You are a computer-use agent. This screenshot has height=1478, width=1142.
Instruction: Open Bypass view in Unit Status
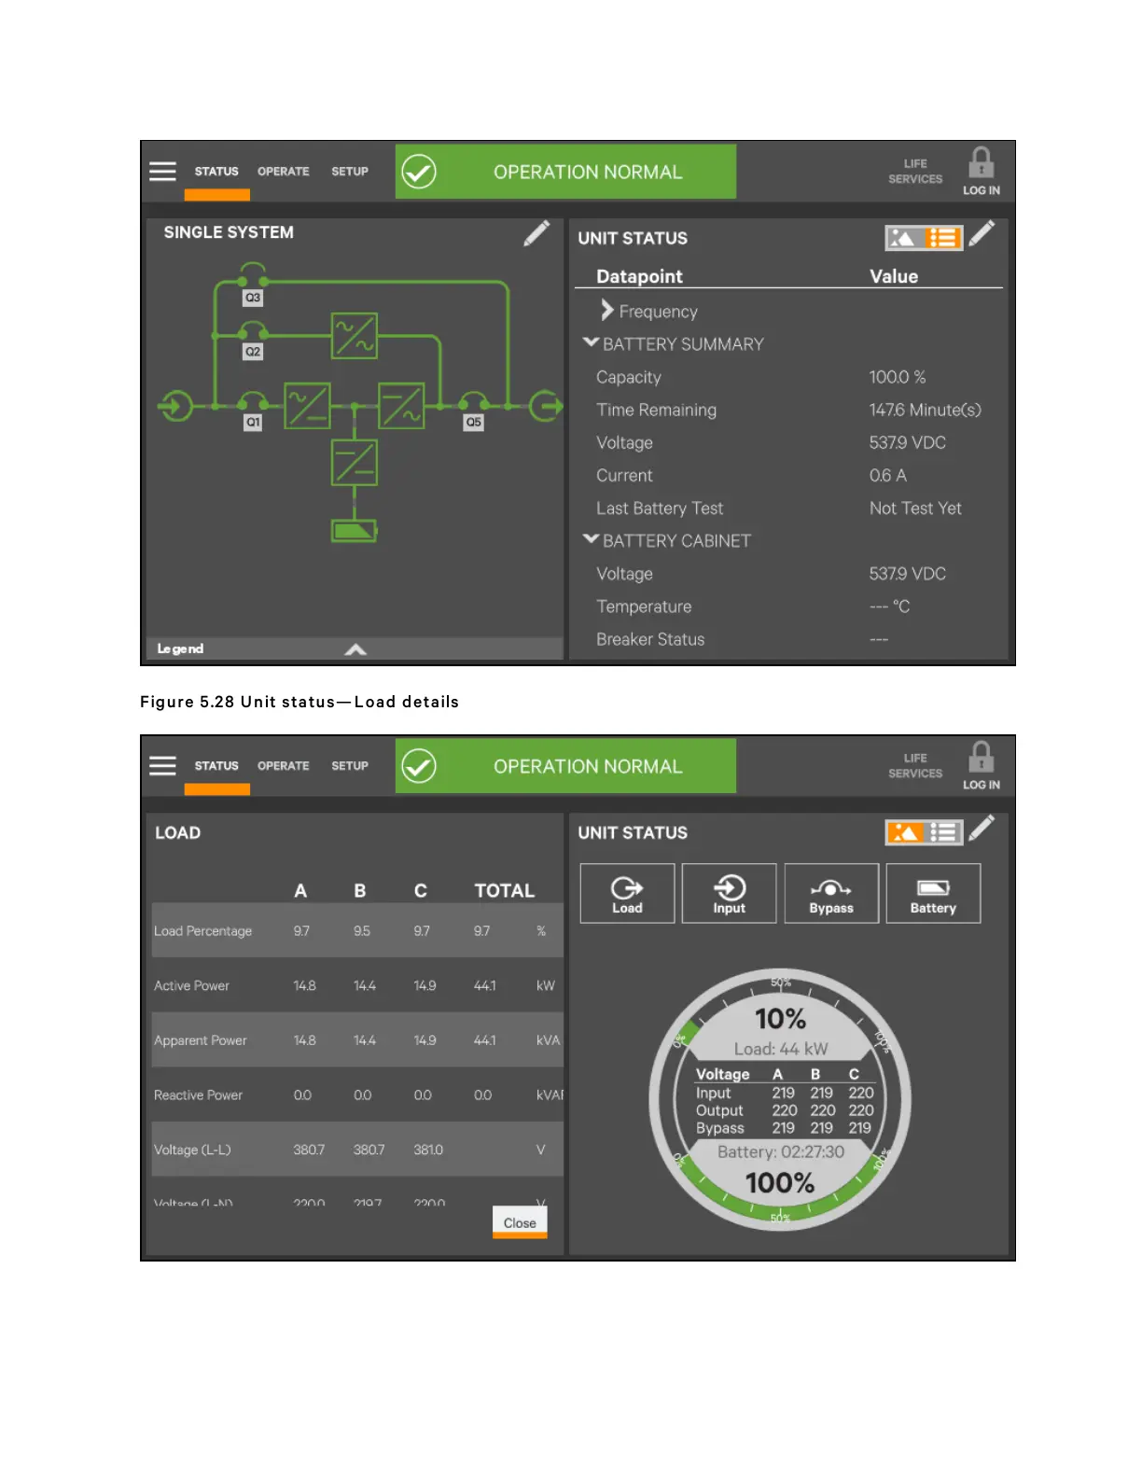[x=831, y=894]
